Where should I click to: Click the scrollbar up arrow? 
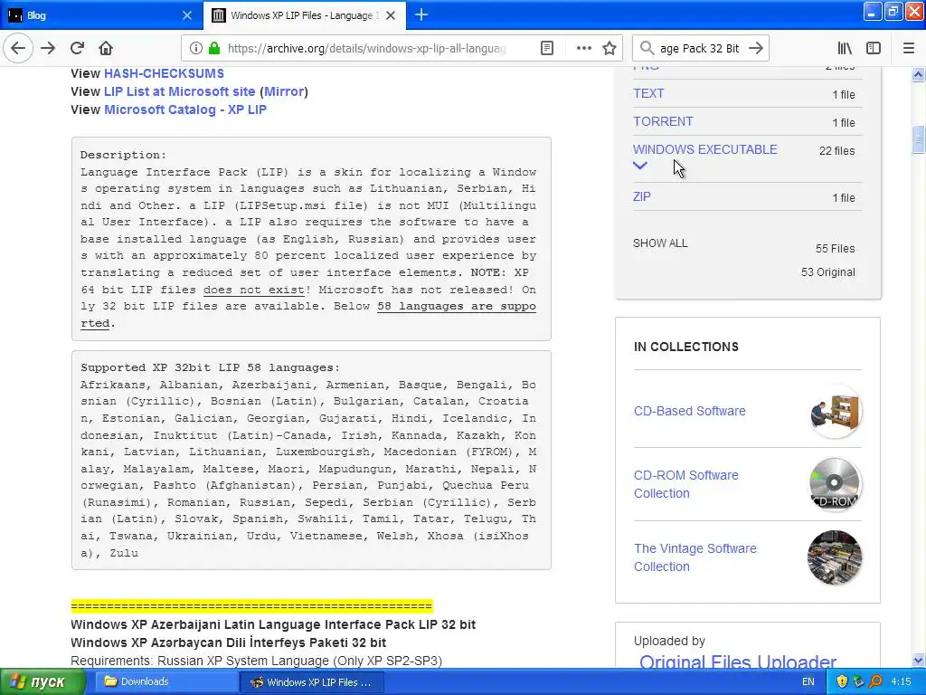point(918,74)
